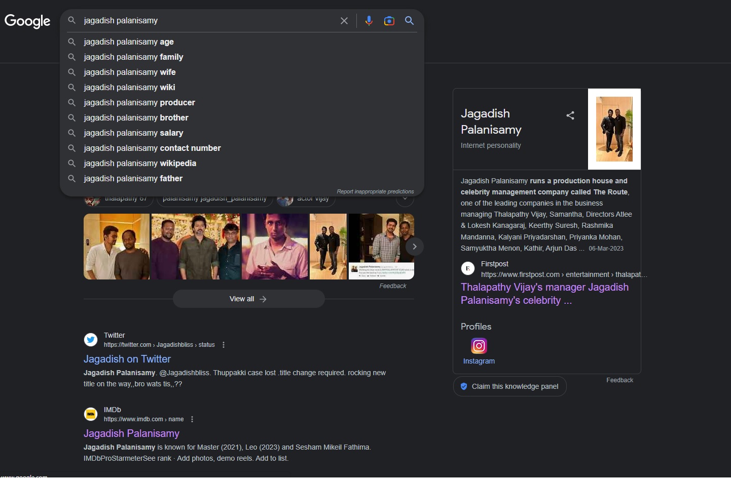
Task: Open fourth carousel image of men in suits
Action: (328, 247)
